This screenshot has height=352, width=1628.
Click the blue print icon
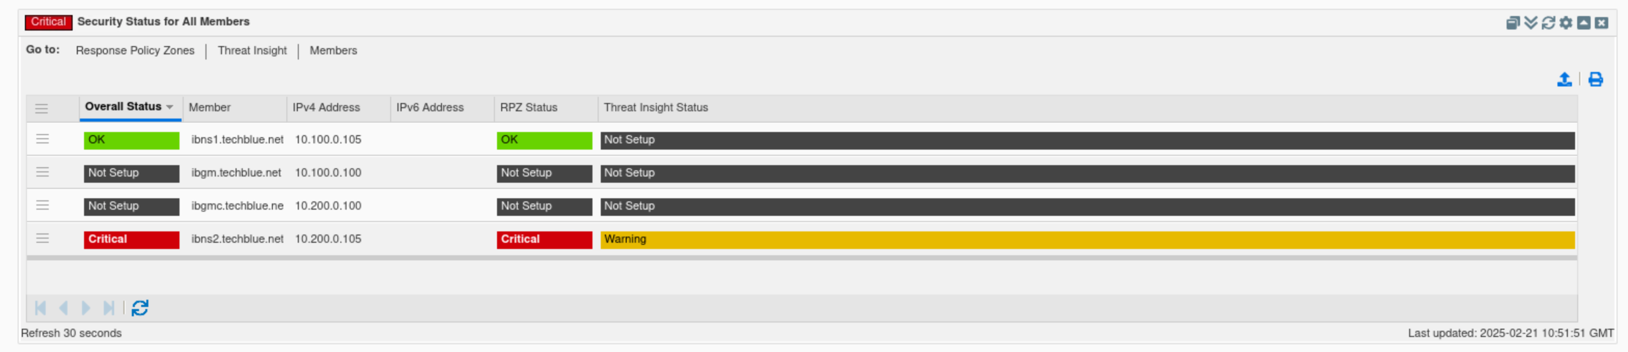1595,80
